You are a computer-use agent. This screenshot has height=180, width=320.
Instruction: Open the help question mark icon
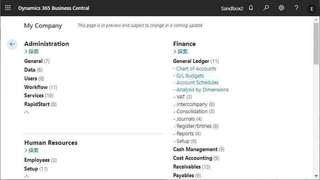[x=296, y=8]
